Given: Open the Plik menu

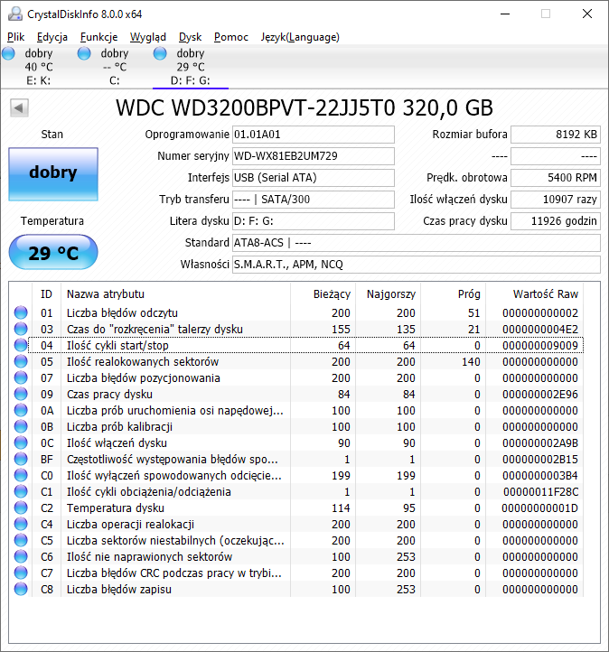Looking at the screenshot, I should click(x=15, y=37).
